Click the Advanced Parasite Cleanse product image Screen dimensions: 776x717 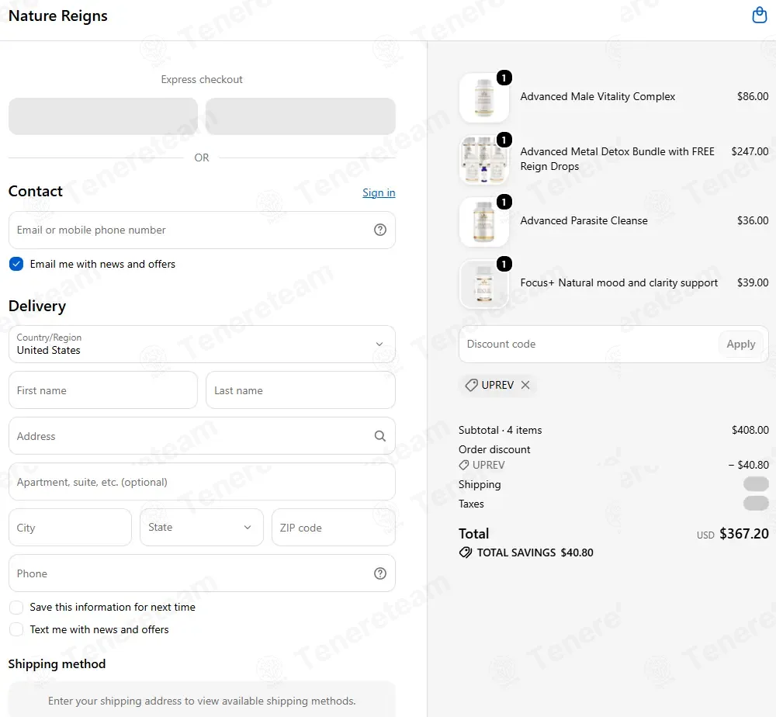tap(484, 222)
